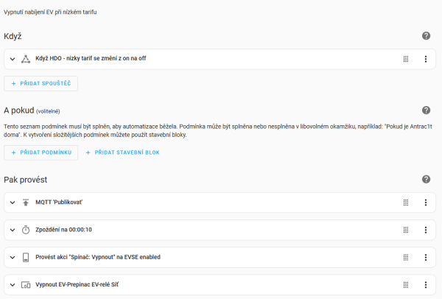
Task: Expand the Spínač: Vypnout EVSE action
Action: pos(13,257)
